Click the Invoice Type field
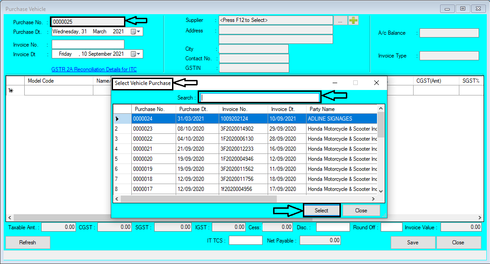490x264 pixels. coord(449,56)
